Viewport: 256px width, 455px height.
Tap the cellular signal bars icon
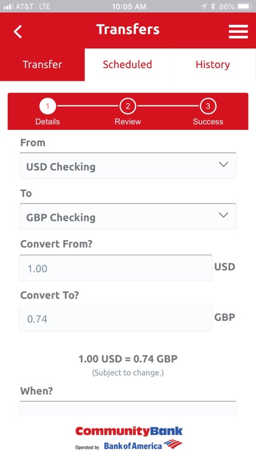pos(8,7)
